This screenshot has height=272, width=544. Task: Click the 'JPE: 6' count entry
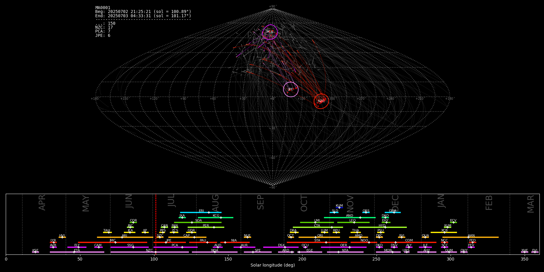coord(103,35)
